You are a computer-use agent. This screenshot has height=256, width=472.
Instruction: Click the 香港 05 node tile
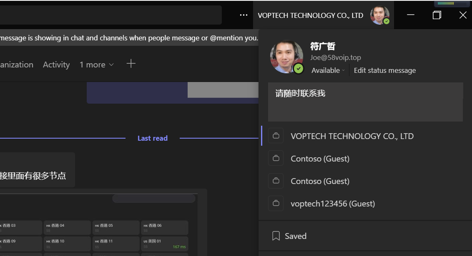115,227
